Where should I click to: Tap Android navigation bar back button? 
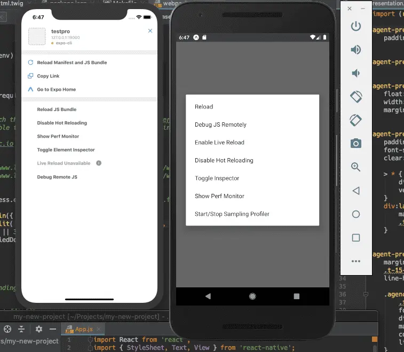point(208,296)
